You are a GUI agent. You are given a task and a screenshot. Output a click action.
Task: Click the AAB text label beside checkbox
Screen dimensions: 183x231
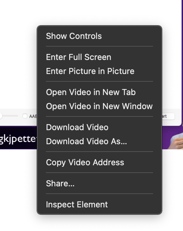coord(33,116)
